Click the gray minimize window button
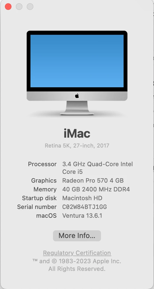Screen dimensions: 154x289 [x=19, y=7]
